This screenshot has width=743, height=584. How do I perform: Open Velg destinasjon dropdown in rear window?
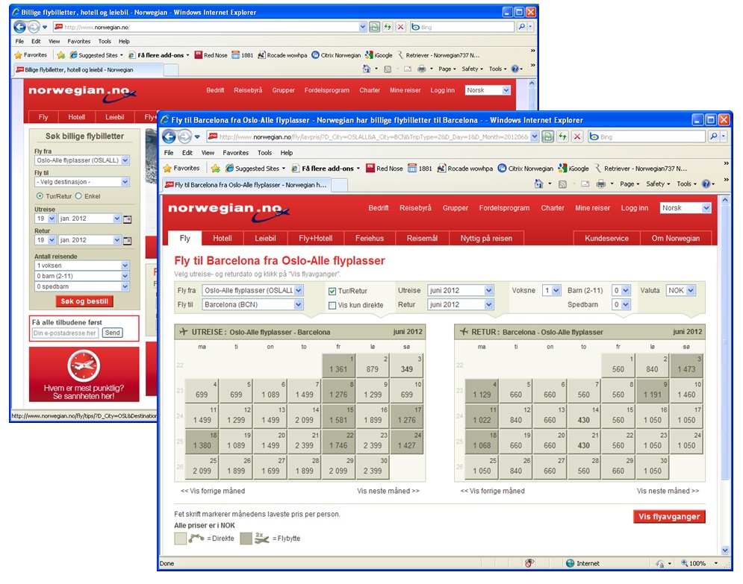82,182
